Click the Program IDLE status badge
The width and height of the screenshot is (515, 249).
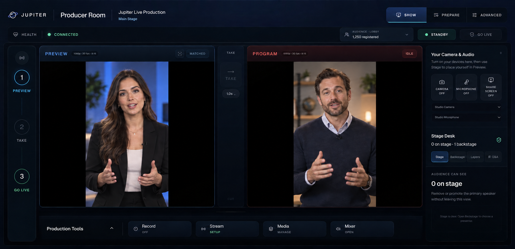pos(409,54)
